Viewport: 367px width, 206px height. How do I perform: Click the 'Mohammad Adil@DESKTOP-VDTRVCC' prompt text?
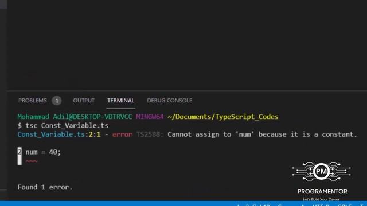[x=75, y=117]
